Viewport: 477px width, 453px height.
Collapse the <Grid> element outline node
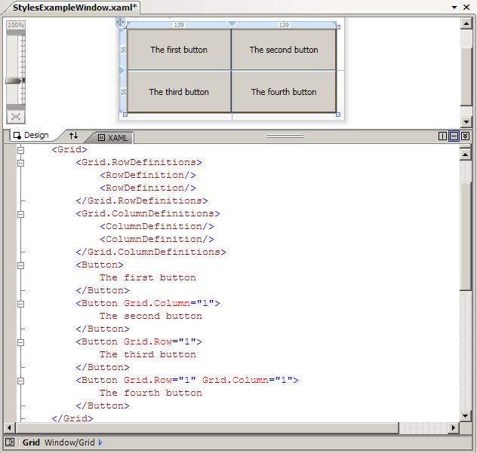click(x=20, y=150)
